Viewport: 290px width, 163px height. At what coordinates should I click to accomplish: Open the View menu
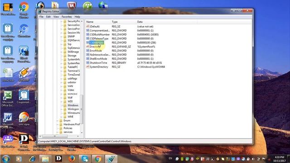coord(56,17)
